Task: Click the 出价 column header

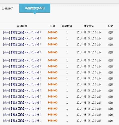Action: pos(52,26)
